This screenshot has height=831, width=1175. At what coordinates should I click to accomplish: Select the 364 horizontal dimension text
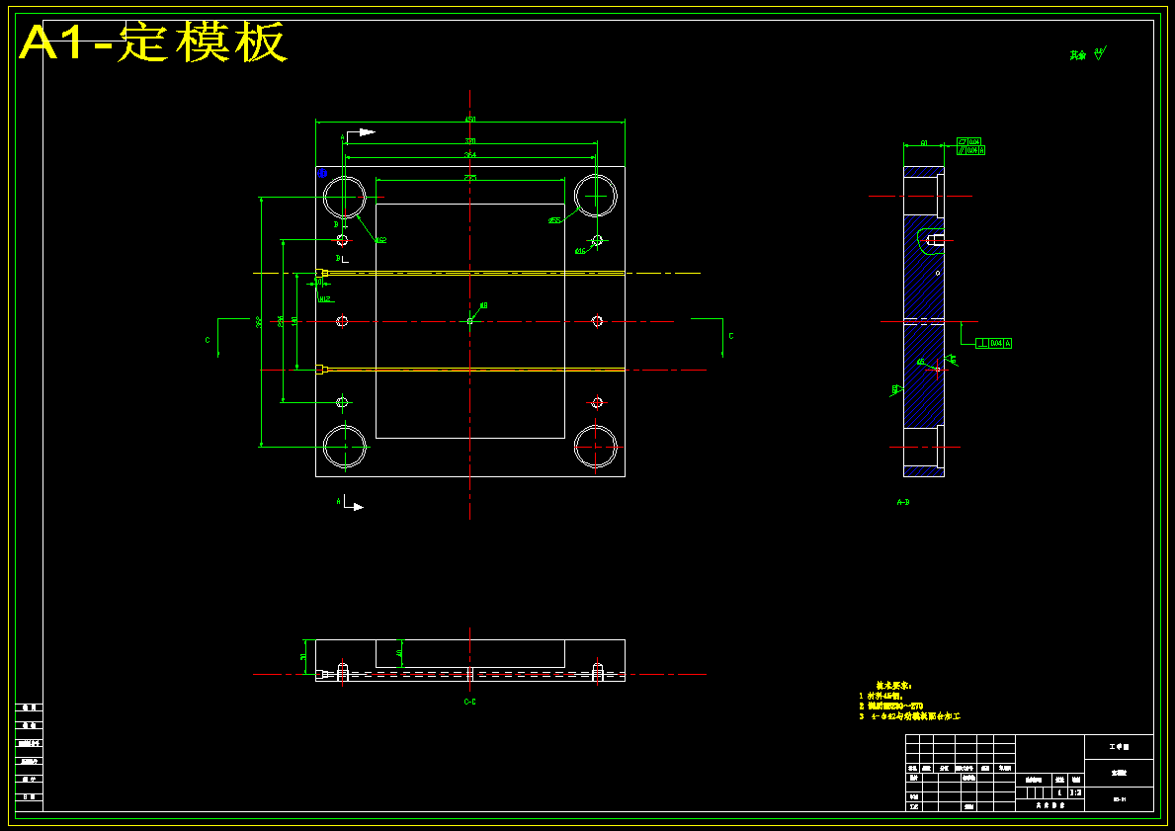pos(469,155)
